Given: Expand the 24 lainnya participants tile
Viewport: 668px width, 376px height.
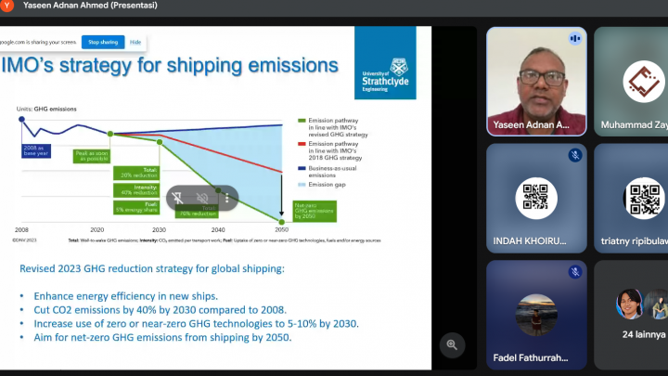Looking at the screenshot, I should pos(633,316).
